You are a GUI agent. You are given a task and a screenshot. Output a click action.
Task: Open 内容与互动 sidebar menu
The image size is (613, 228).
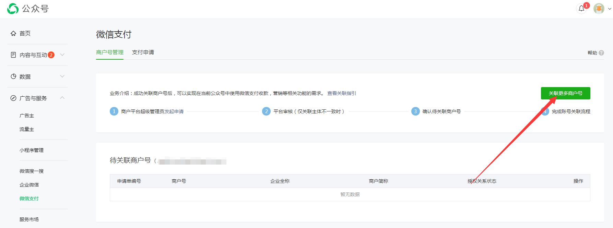(33, 55)
